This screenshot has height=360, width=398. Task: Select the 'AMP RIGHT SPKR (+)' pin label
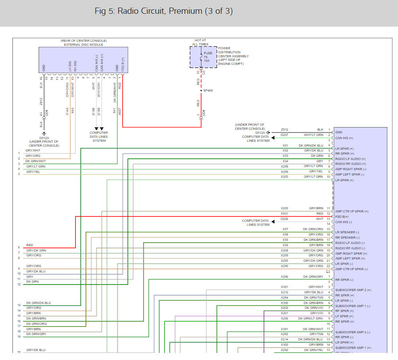(x=351, y=254)
